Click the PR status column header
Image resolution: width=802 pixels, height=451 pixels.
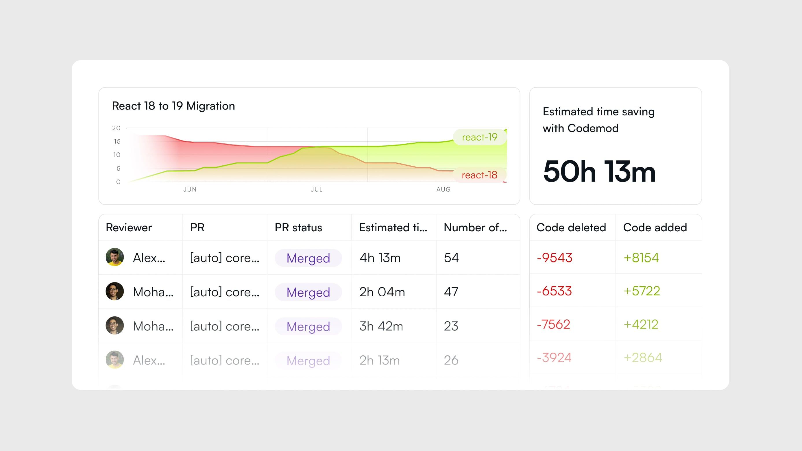tap(298, 228)
